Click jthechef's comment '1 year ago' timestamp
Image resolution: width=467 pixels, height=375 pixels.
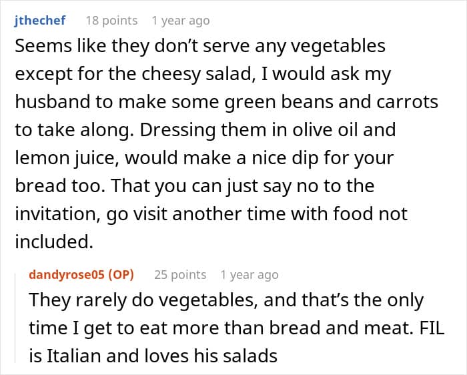180,21
